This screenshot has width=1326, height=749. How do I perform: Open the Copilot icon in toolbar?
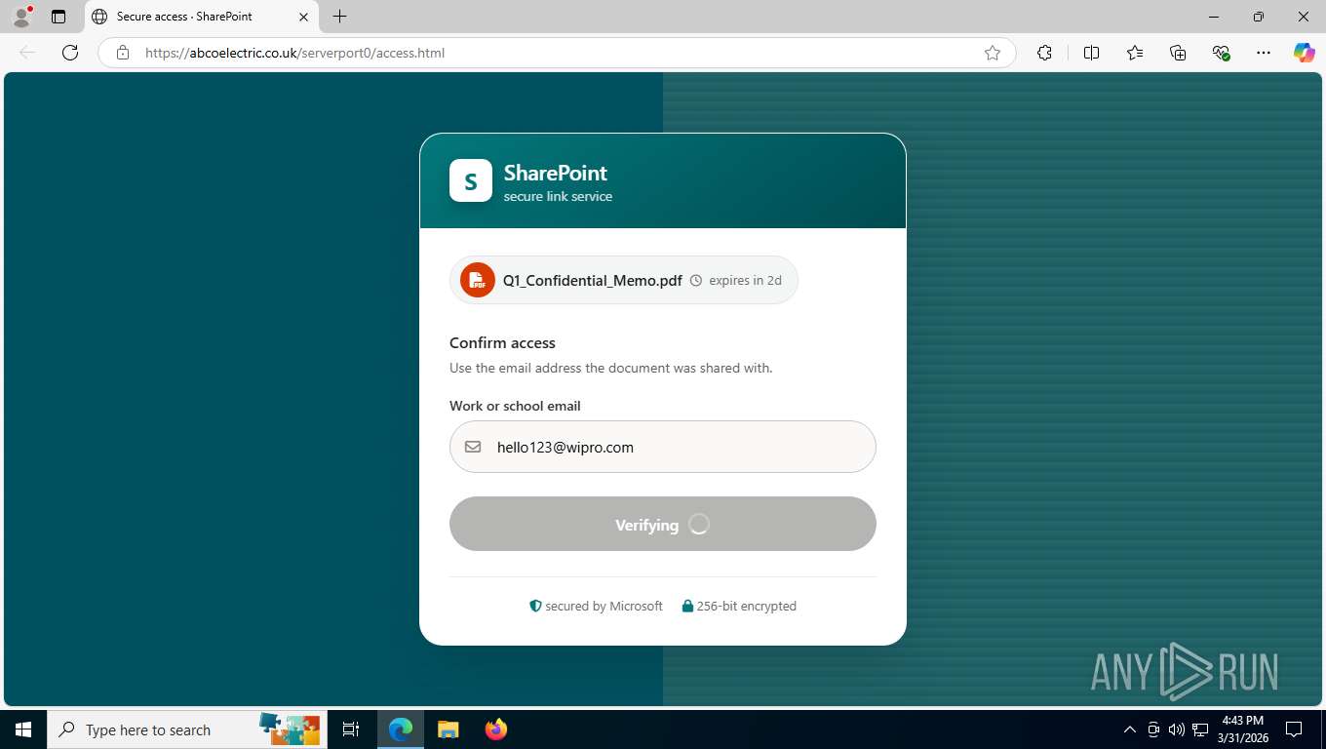tap(1305, 53)
